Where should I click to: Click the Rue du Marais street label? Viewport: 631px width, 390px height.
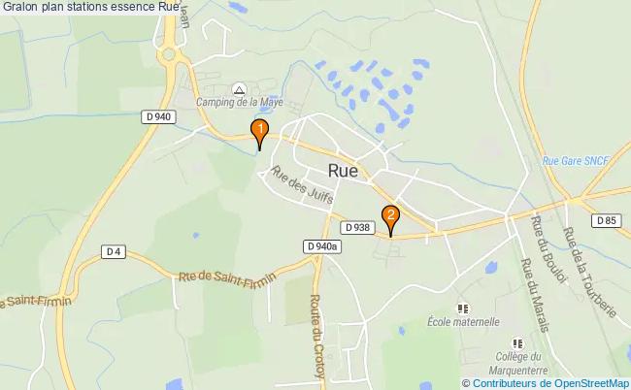(x=535, y=295)
